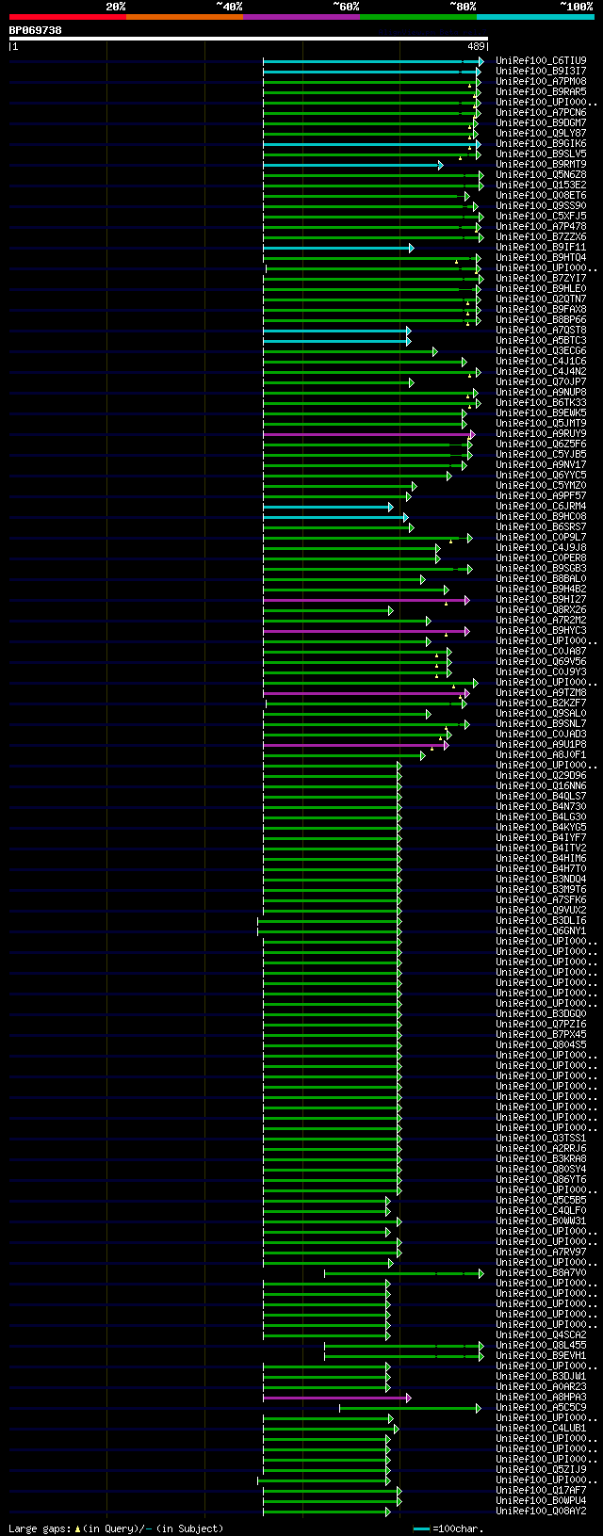The width and height of the screenshot is (603, 1536).
Task: Select the UniRef100_A7P478 label
Action: click(x=541, y=227)
